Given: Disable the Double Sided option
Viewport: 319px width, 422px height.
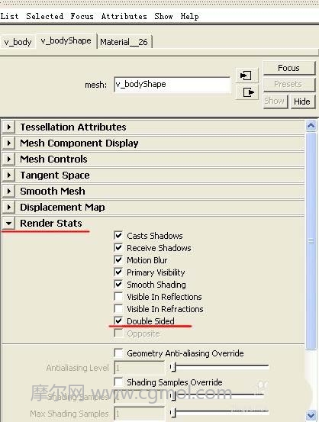Looking at the screenshot, I should (118, 321).
